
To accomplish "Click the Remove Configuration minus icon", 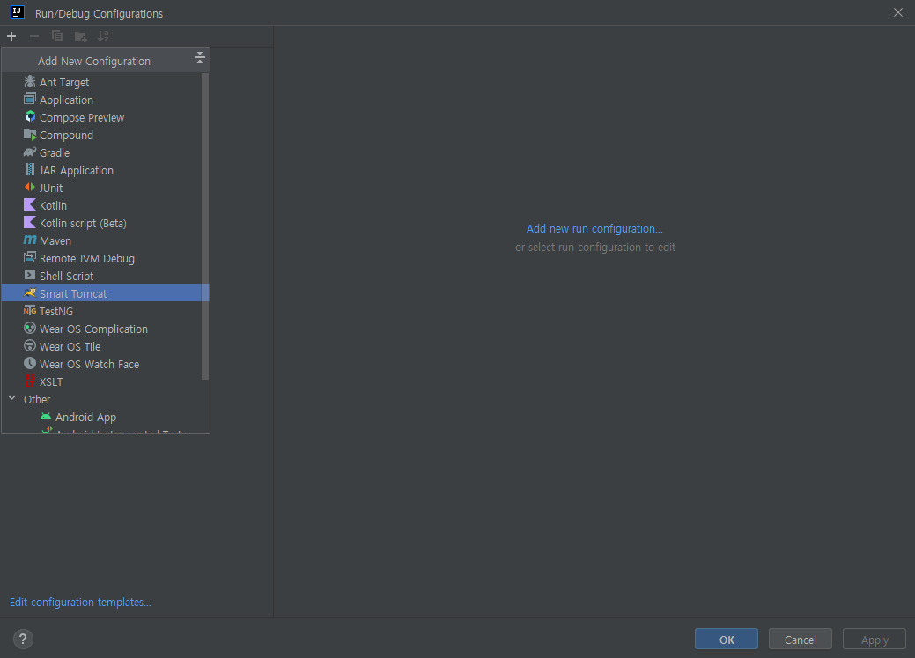I will coord(34,36).
